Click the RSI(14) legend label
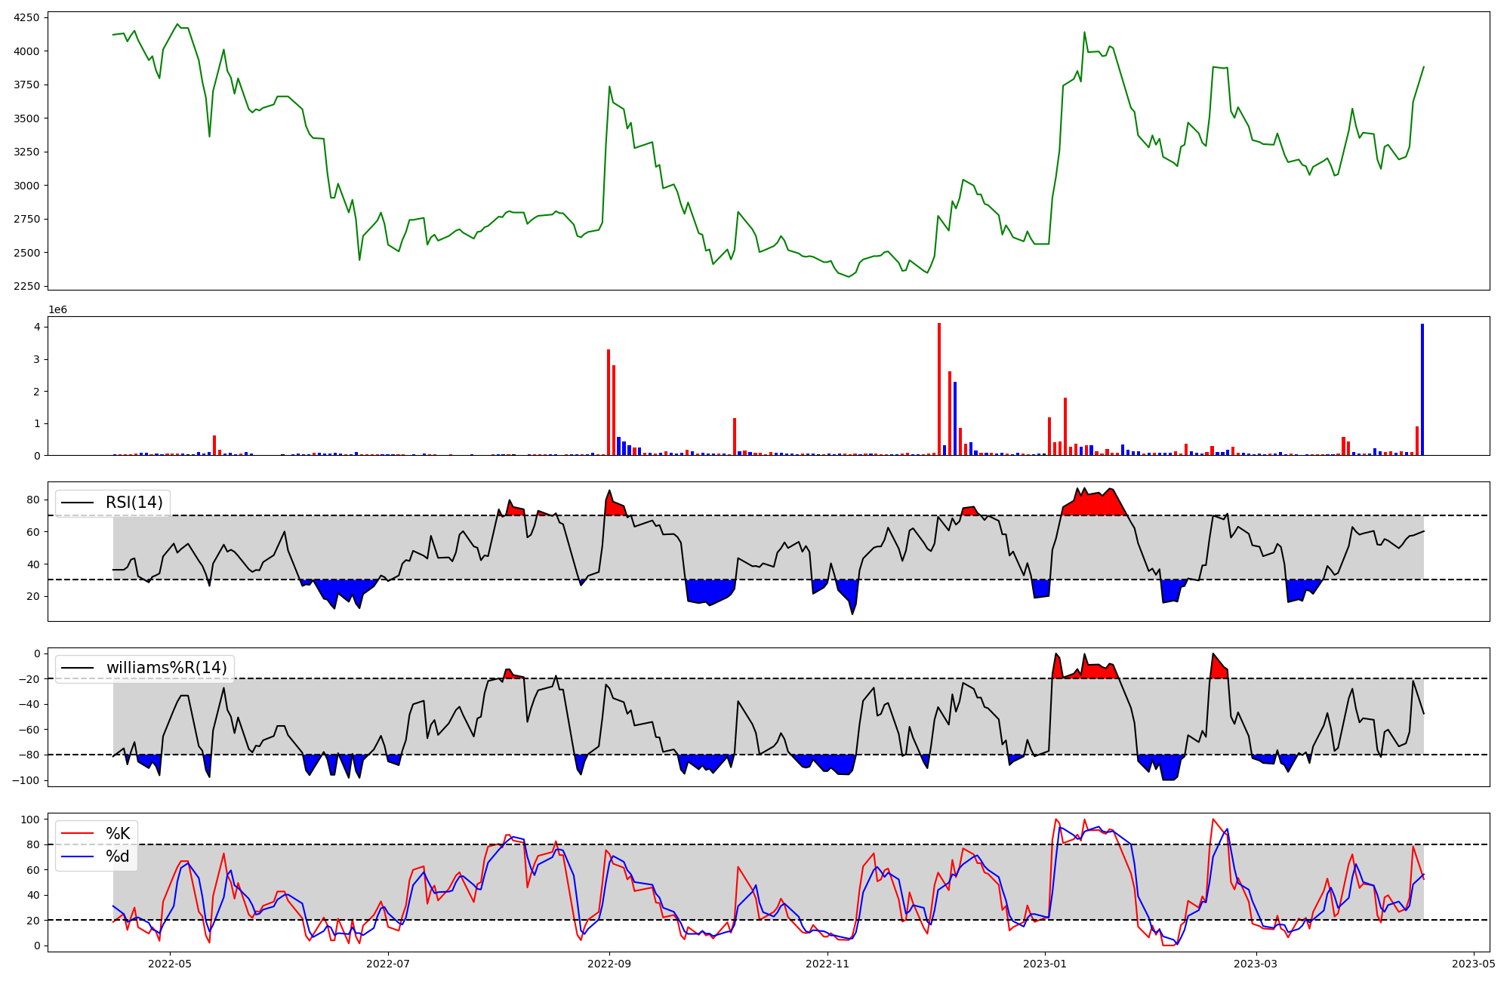 pos(134,503)
